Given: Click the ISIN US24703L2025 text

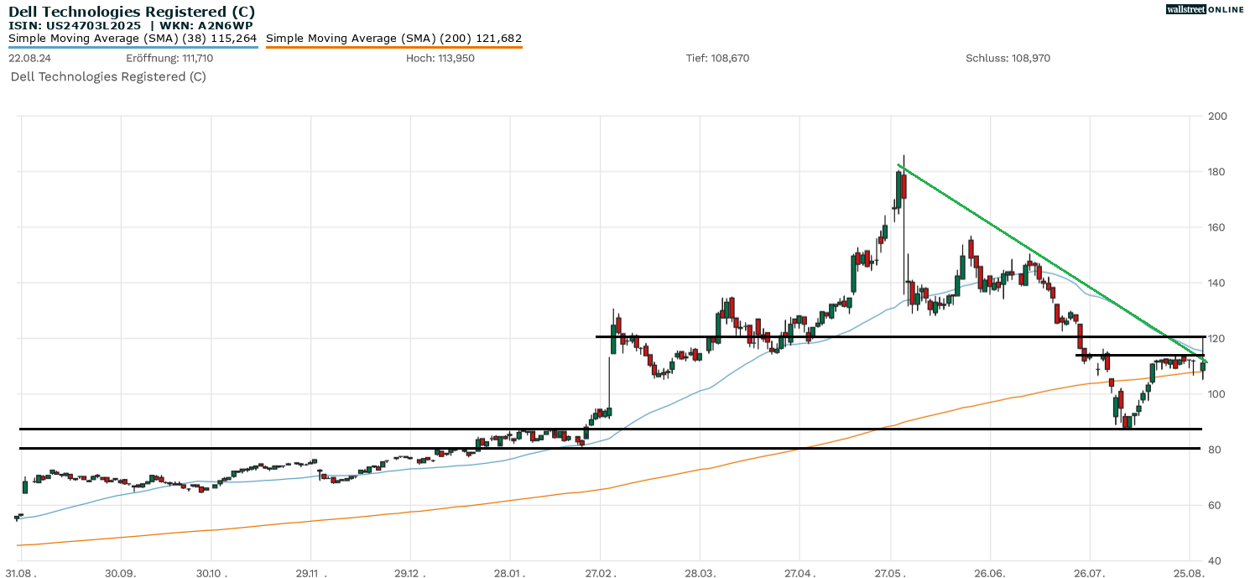Looking at the screenshot, I should click(x=75, y=25).
